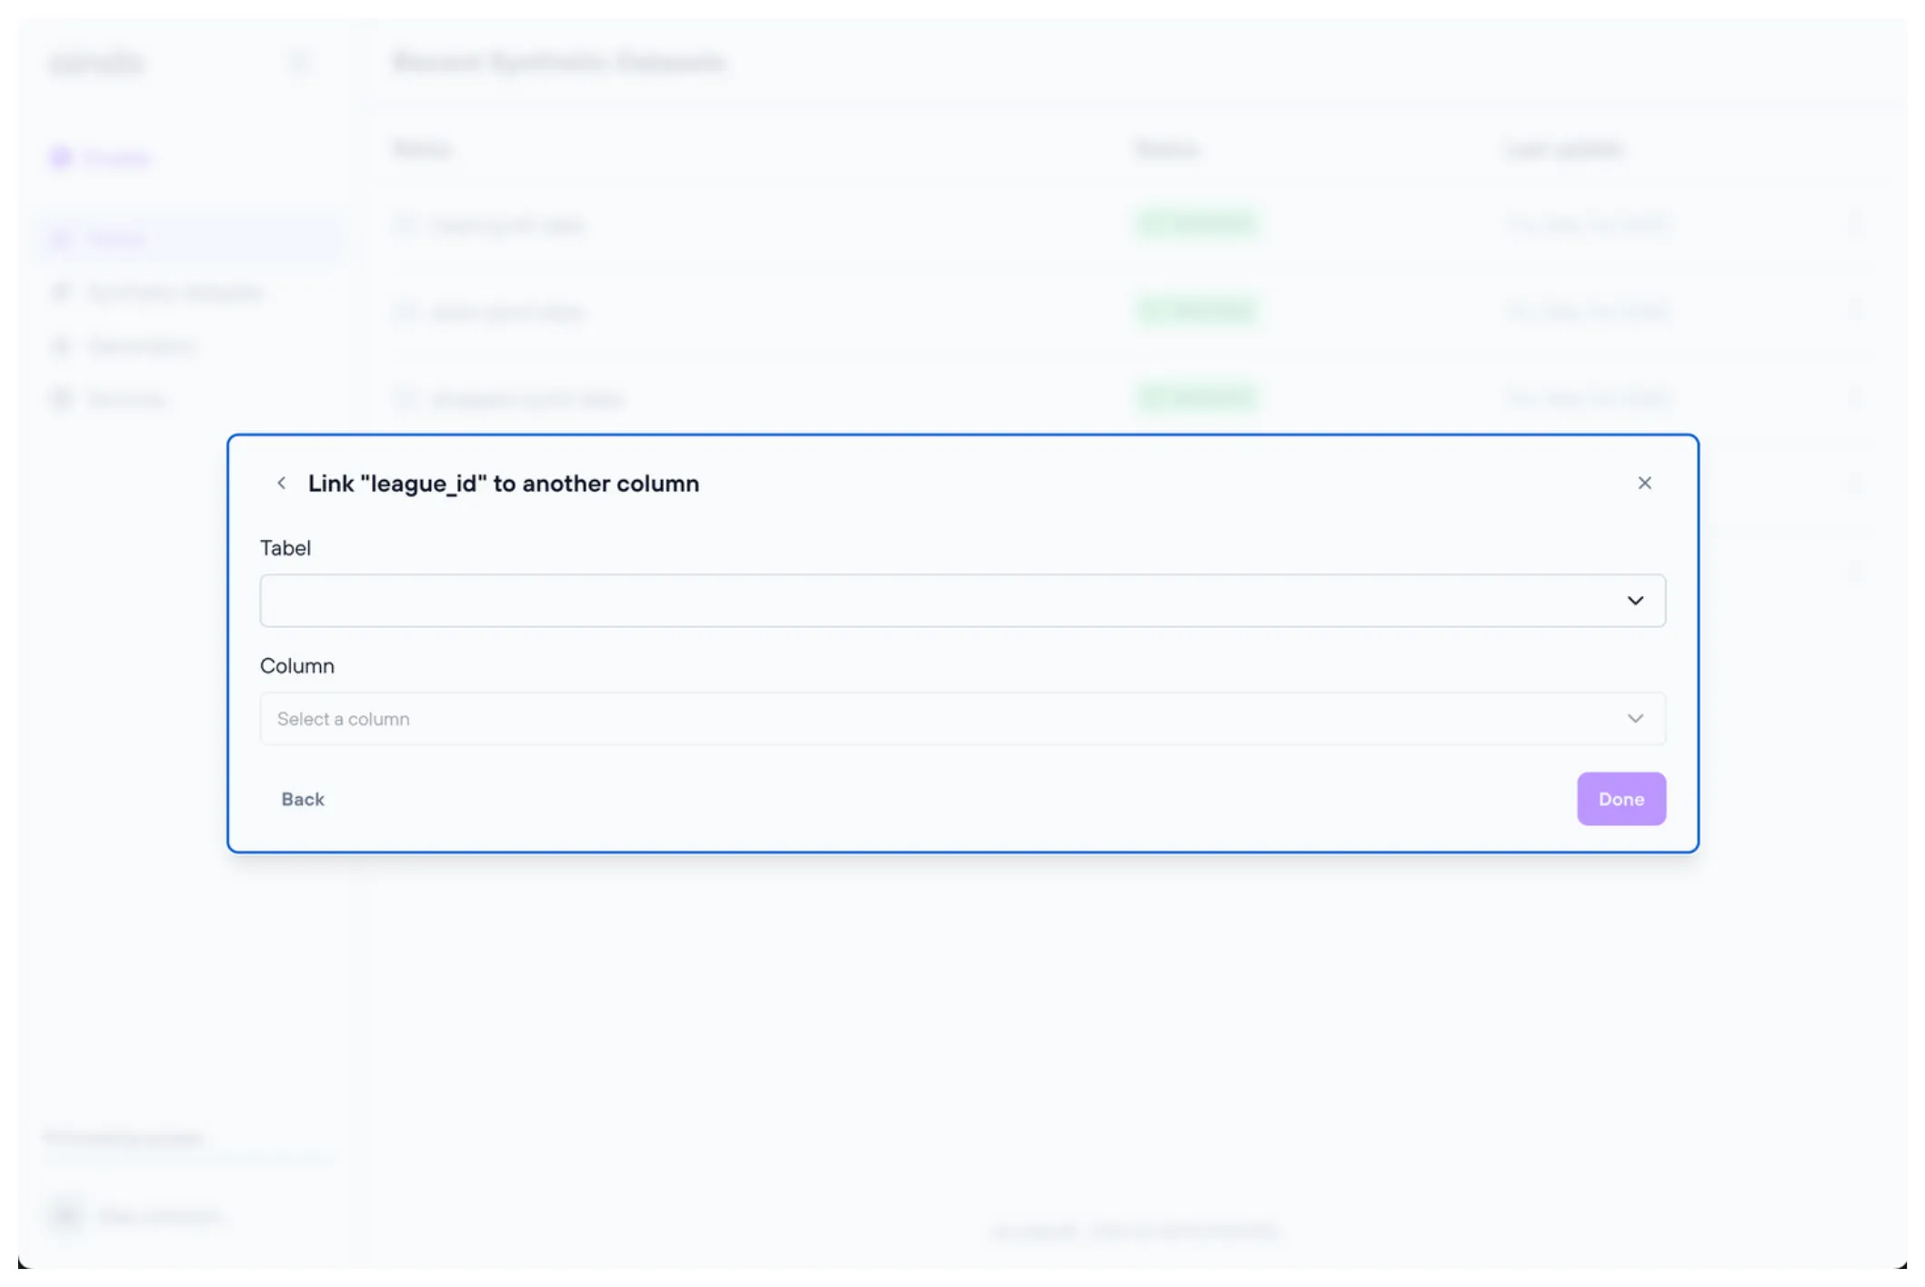Viewport: 1925px width, 1287px height.
Task: Click the app logo in the sidebar
Action: [x=95, y=63]
